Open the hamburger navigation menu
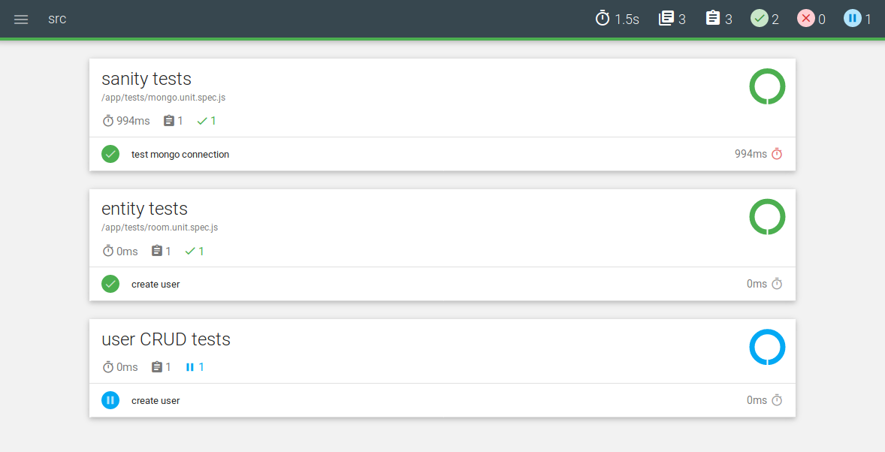The height and width of the screenshot is (452, 885). click(x=21, y=19)
